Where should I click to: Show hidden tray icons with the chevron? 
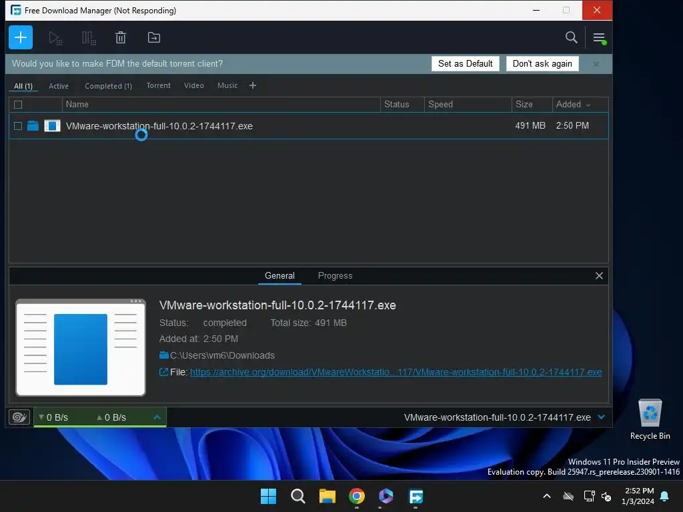(x=547, y=496)
